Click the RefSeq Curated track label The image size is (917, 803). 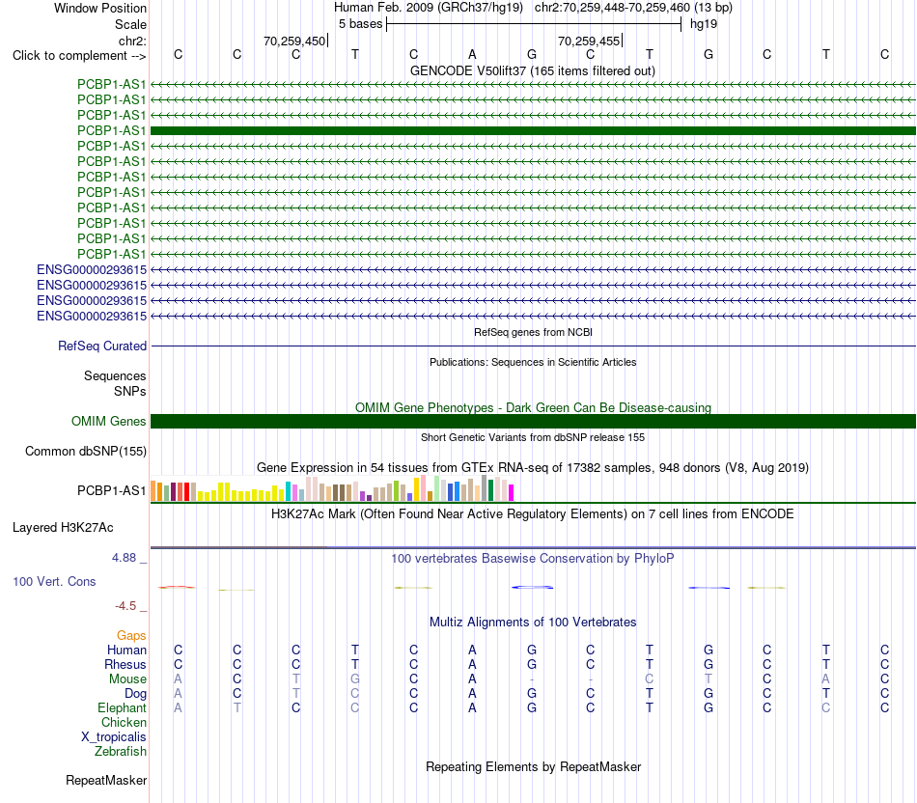point(102,346)
